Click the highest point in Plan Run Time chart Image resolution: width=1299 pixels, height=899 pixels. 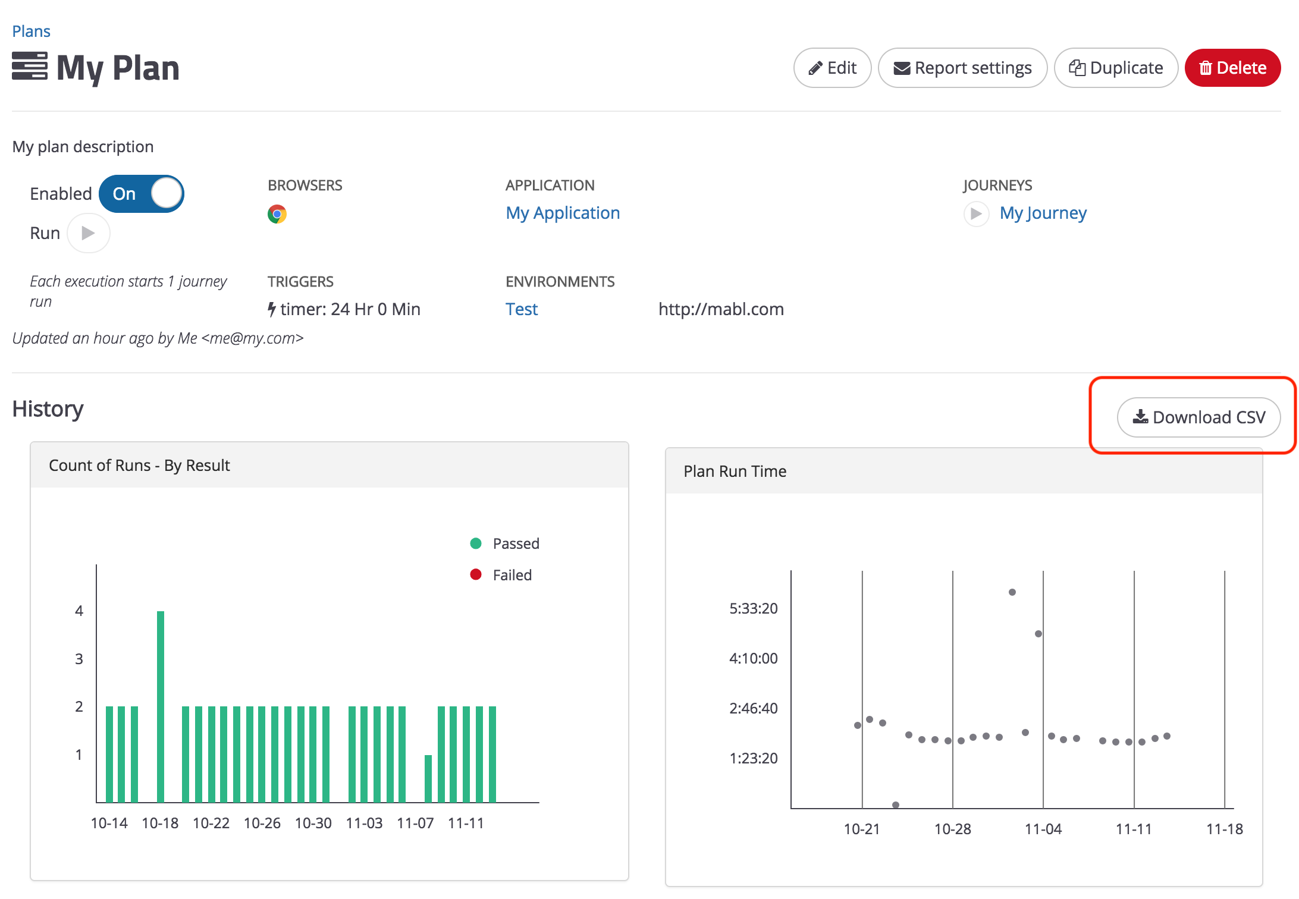(1012, 592)
